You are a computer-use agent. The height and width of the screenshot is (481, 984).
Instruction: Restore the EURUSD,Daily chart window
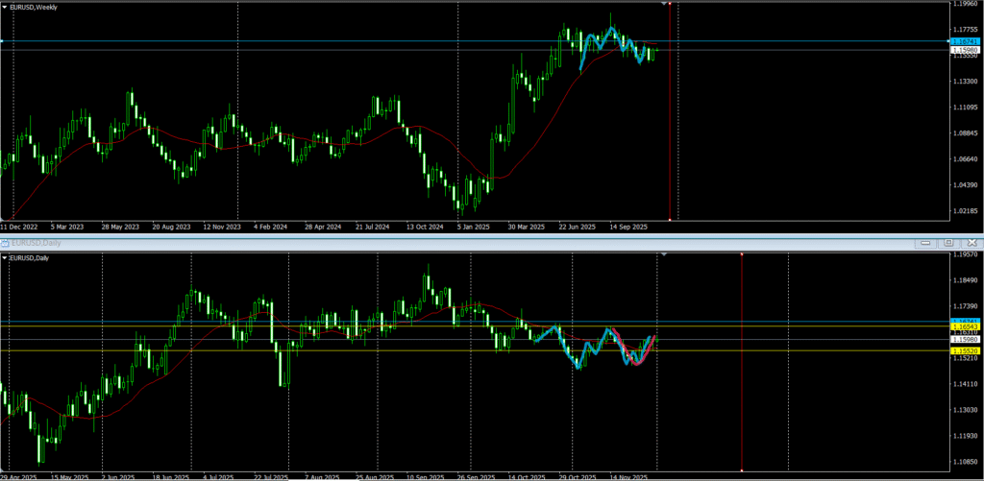pyautogui.click(x=948, y=243)
